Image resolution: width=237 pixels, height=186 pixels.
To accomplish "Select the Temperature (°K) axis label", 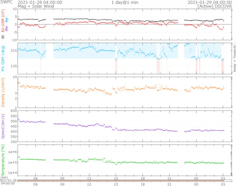I will 3,159.
